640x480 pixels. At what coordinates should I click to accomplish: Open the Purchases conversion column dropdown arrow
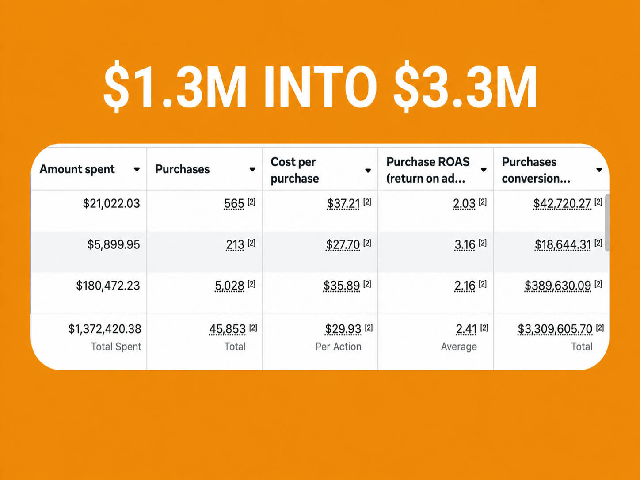(x=599, y=170)
